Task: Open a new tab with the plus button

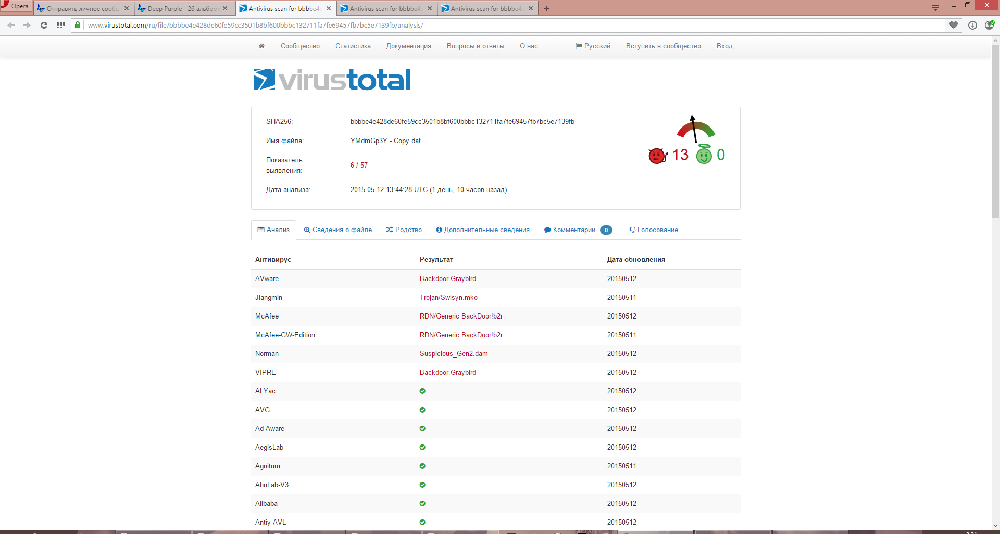Action: click(546, 8)
